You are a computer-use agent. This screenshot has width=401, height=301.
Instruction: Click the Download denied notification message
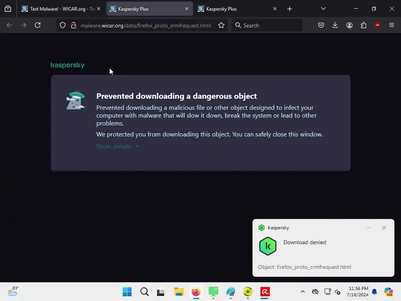[x=305, y=242]
